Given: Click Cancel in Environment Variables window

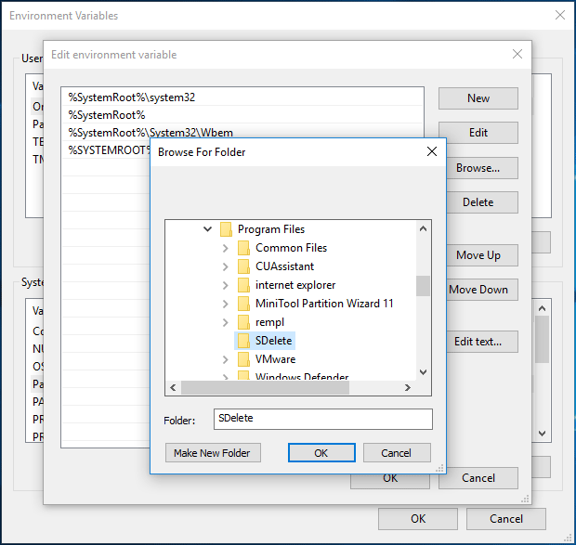Looking at the screenshot, I should (x=506, y=519).
